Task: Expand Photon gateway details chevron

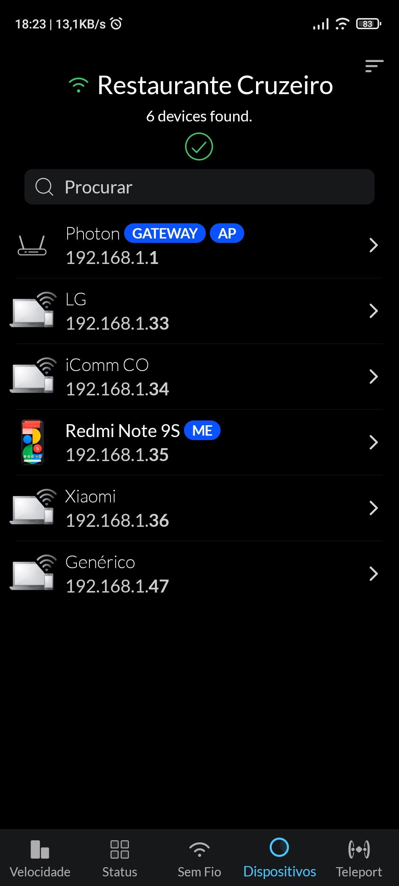Action: [374, 245]
